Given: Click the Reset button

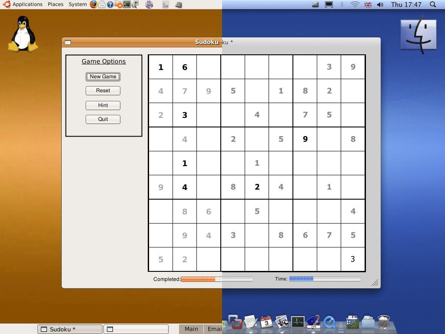Looking at the screenshot, I should (x=103, y=90).
